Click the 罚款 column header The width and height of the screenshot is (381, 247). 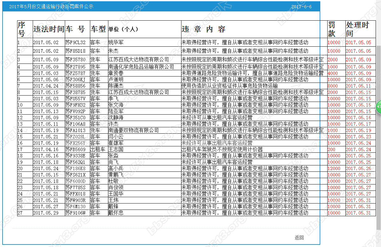coord(331,29)
